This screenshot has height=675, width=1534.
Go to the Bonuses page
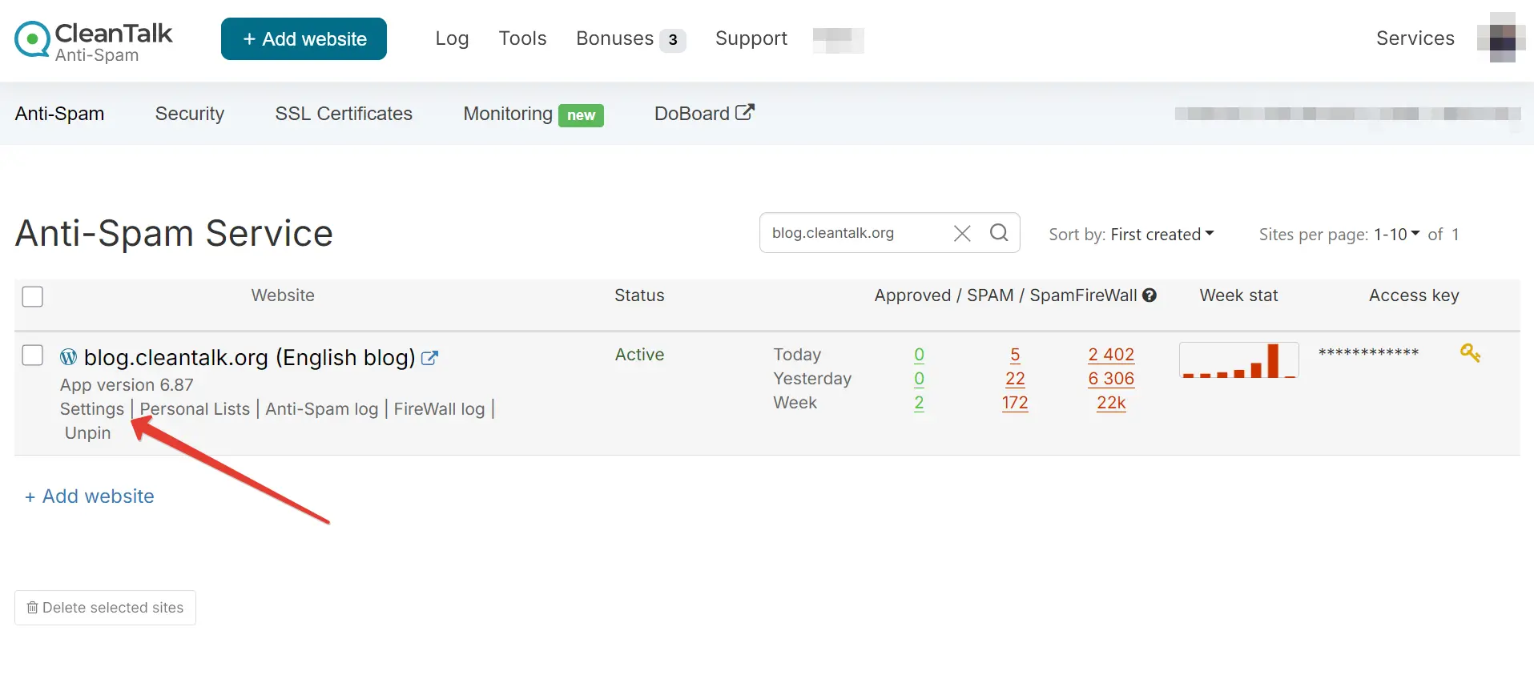[614, 38]
